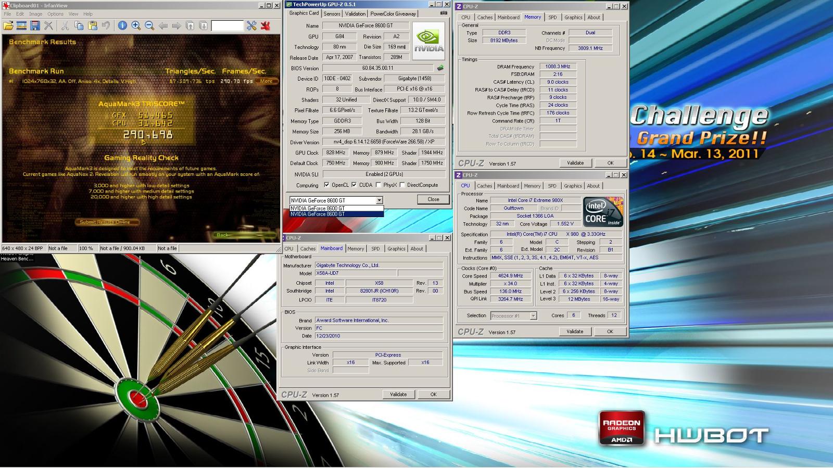Viewport: 833px width, 468px height.
Task: Click the Zoom In magnifier icon
Action: click(136, 26)
